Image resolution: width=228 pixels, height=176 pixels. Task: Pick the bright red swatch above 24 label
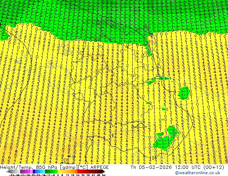coord(78,171)
